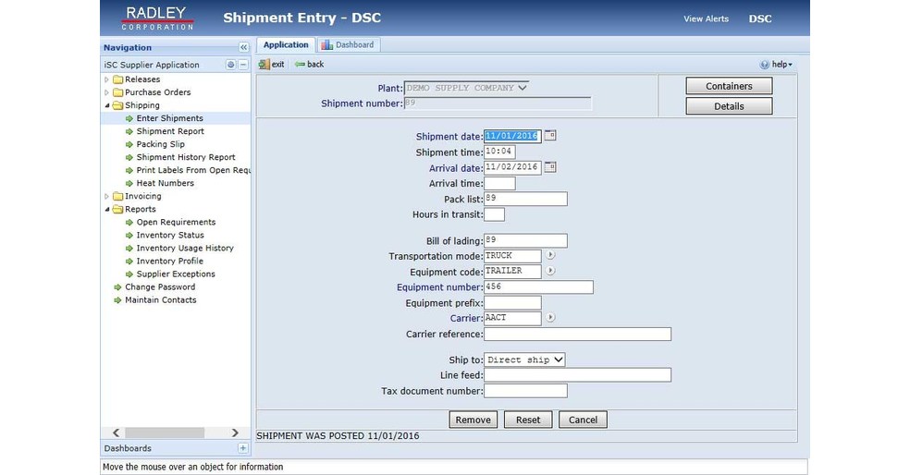910x475 pixels.
Task: Click the Carrier reference field
Action: (577, 334)
